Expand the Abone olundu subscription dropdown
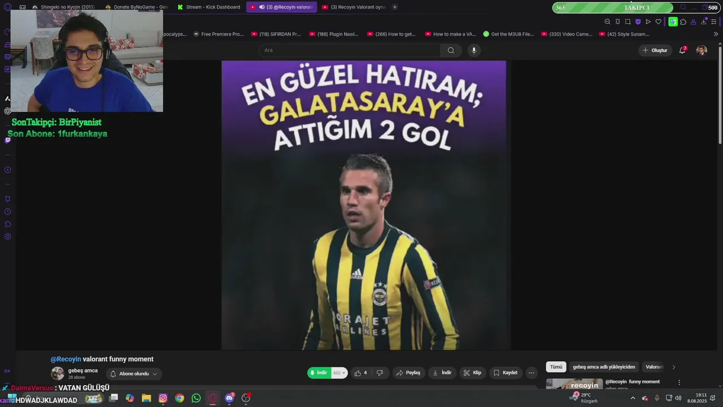The image size is (723, 407). [x=134, y=374]
